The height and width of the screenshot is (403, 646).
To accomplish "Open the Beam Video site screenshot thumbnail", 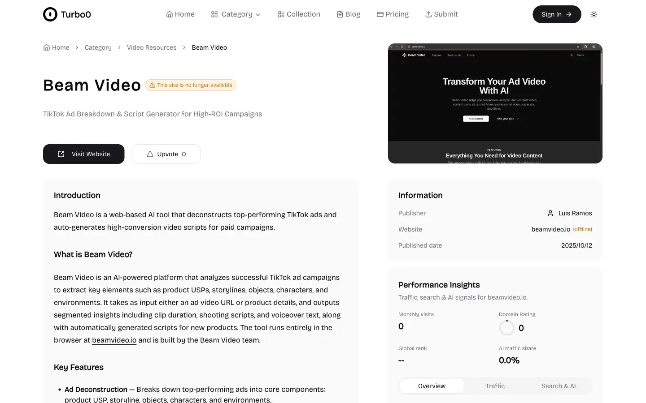I will coord(495,103).
